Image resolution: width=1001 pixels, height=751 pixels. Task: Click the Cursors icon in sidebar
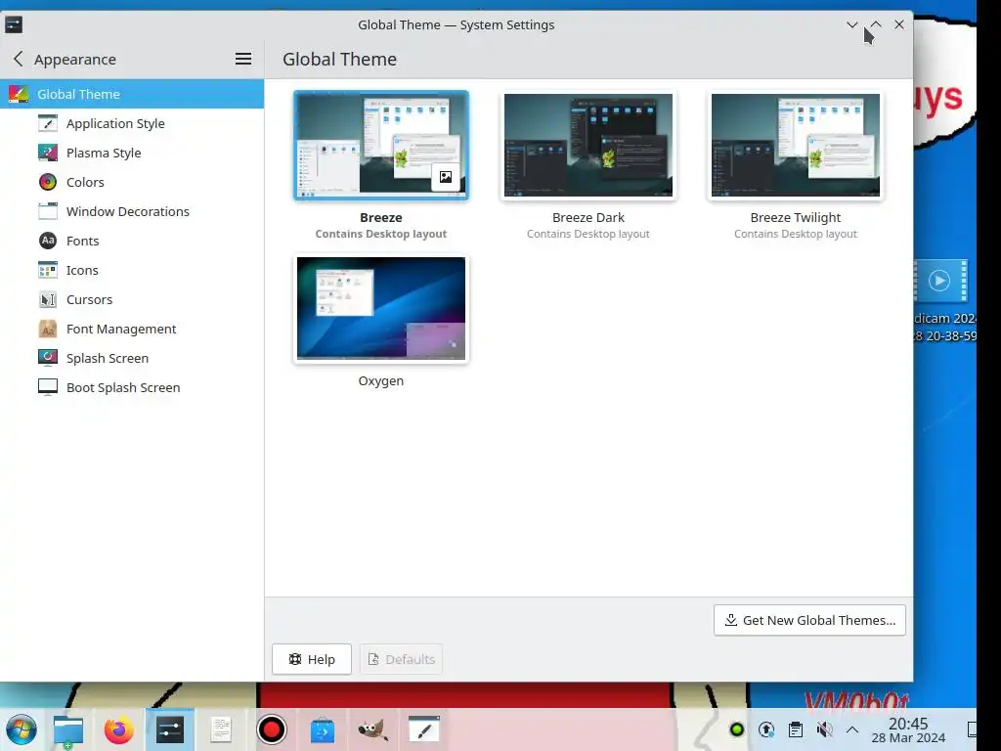(x=48, y=299)
